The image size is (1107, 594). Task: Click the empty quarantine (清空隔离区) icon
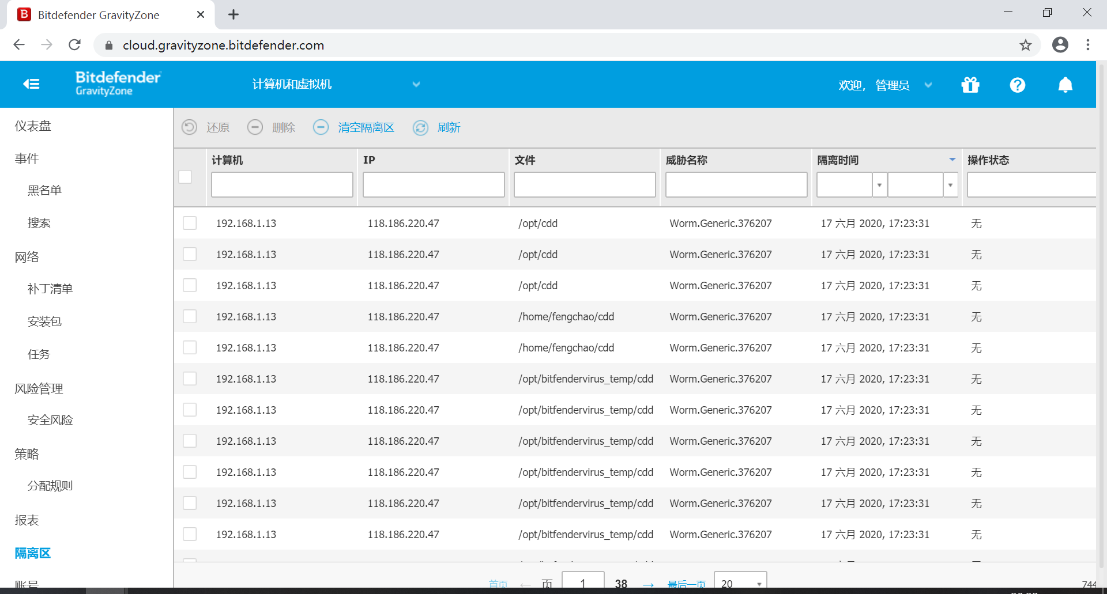[x=321, y=127]
